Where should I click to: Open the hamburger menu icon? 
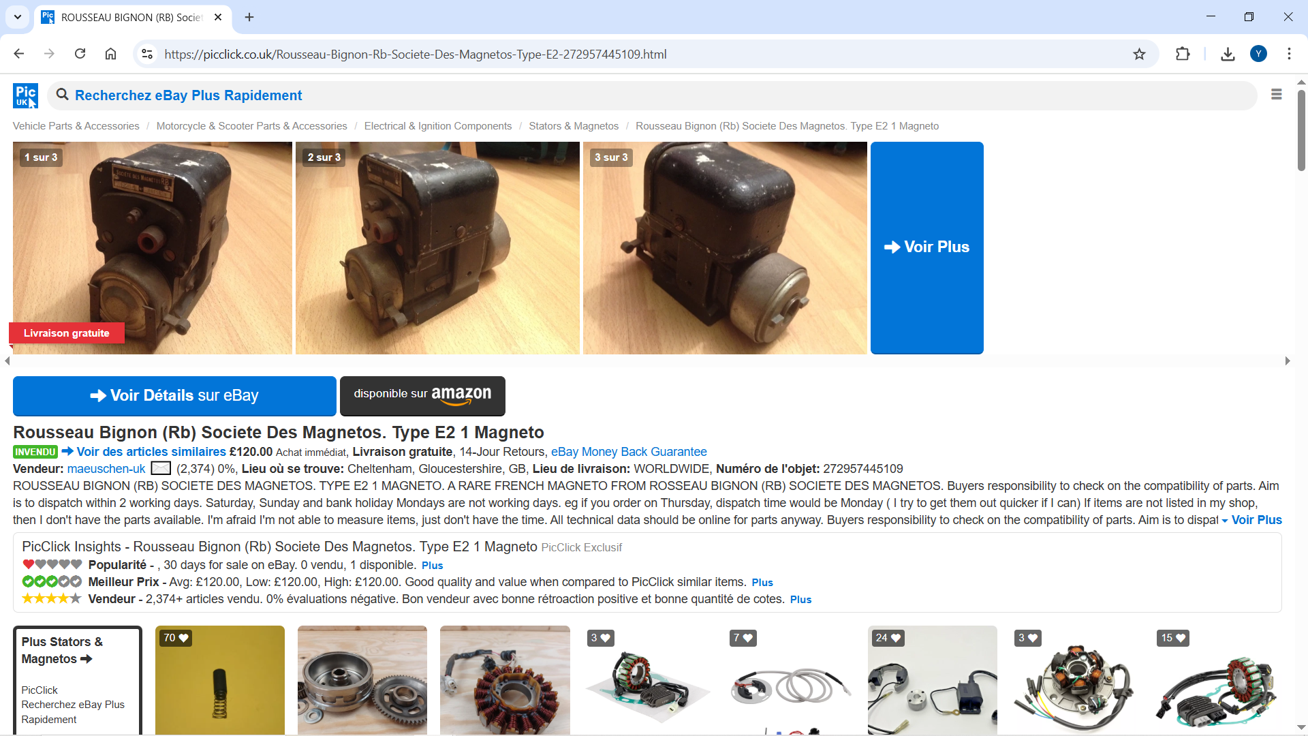point(1276,95)
